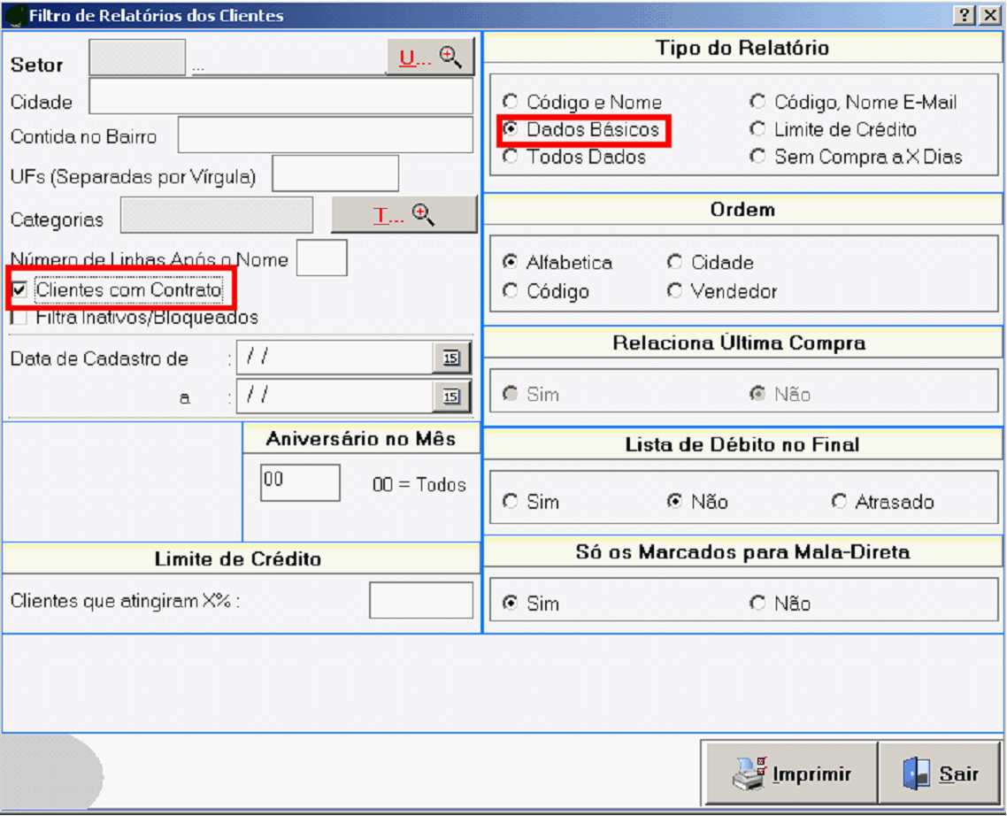This screenshot has width=1007, height=816.
Task: Uncheck Clientes com Contrato checkbox
Action: point(19,290)
